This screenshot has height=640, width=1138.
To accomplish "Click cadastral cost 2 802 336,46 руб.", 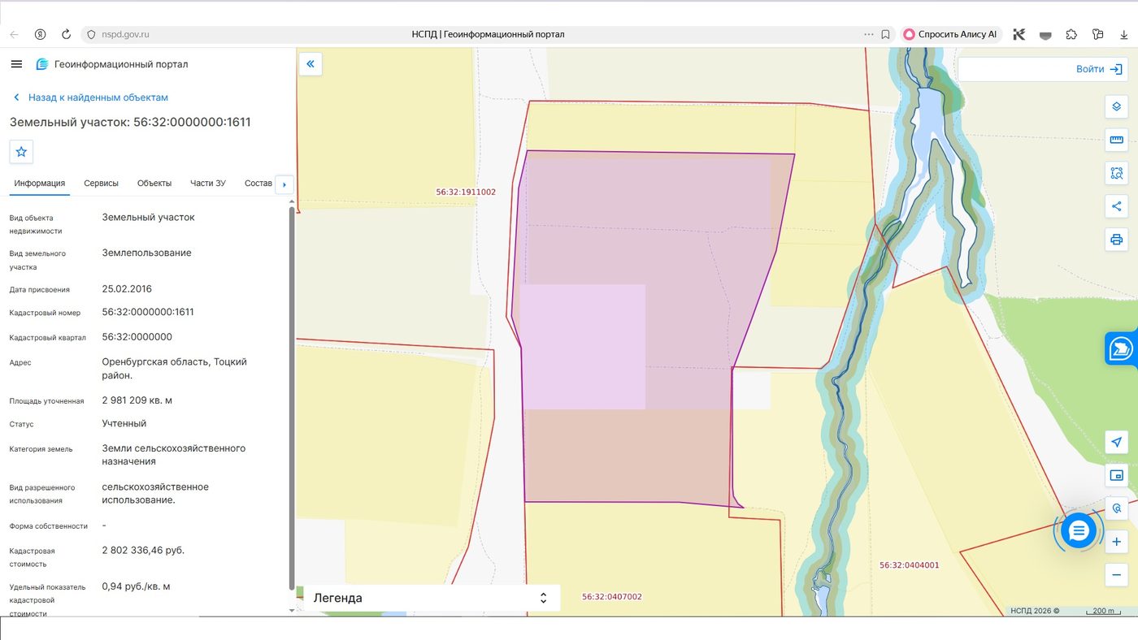I will [x=143, y=550].
